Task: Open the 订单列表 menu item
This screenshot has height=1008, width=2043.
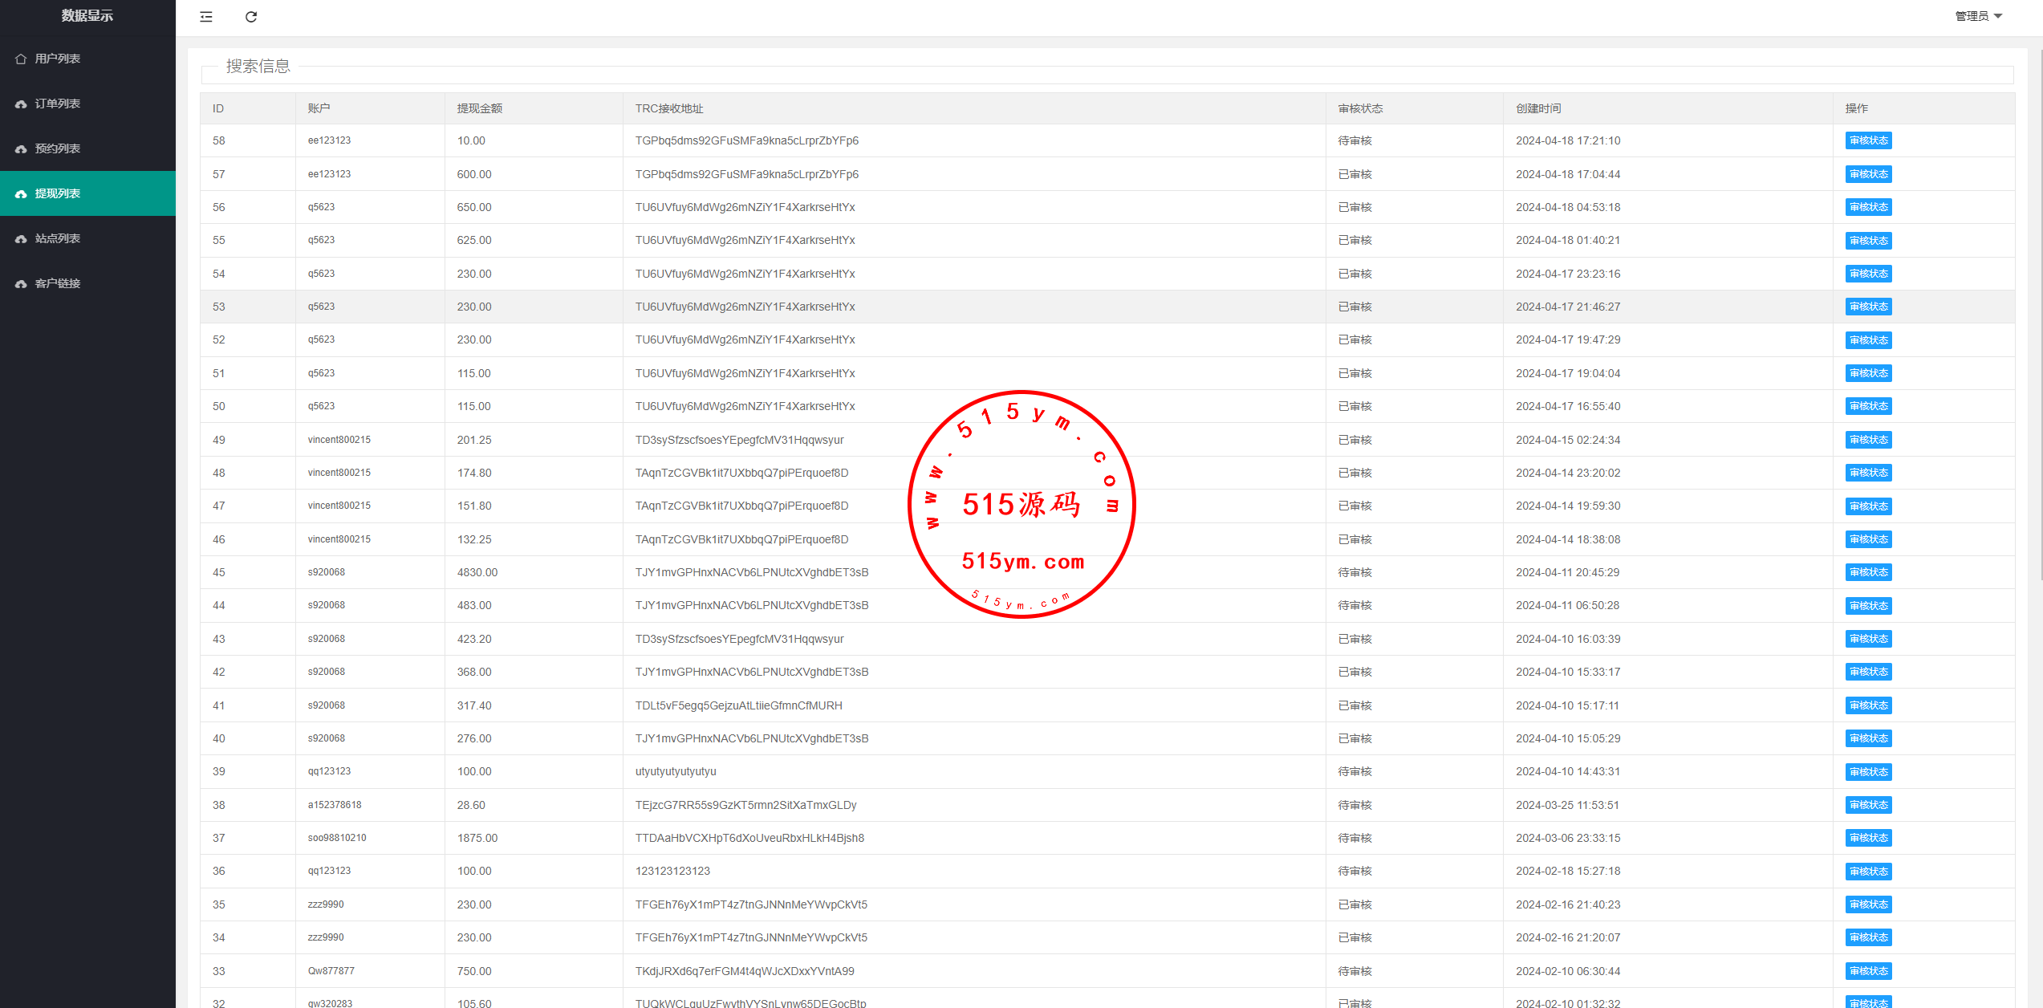Action: 57,104
